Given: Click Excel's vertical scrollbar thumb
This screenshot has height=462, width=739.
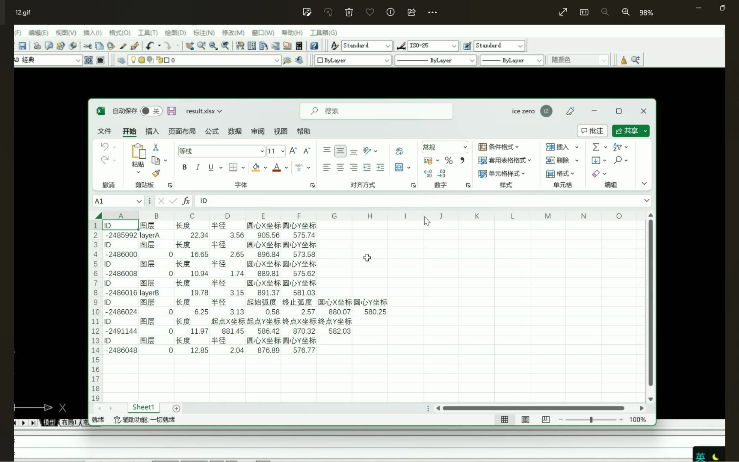Looking at the screenshot, I should pyautogui.click(x=650, y=303).
